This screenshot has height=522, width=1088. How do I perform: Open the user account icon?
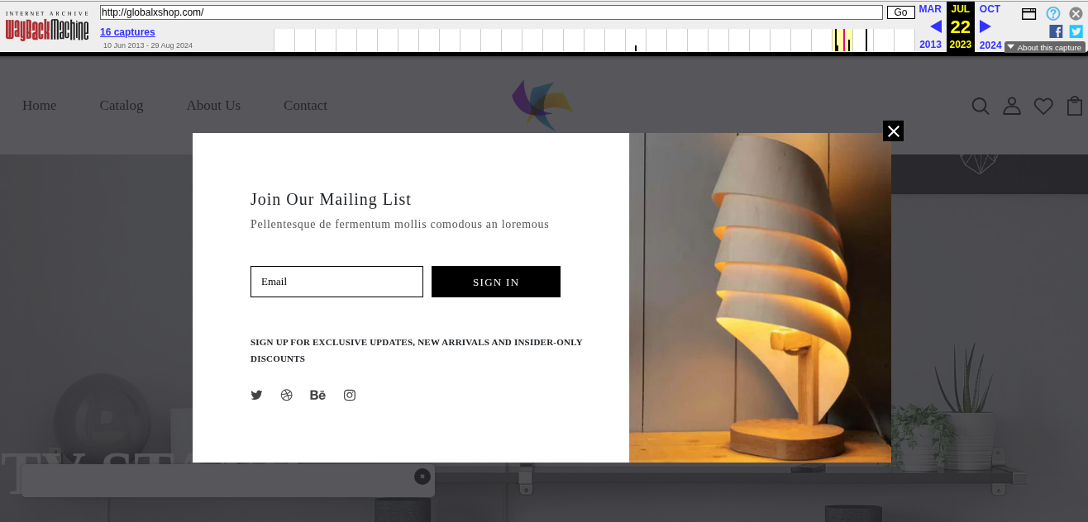[x=1012, y=106]
